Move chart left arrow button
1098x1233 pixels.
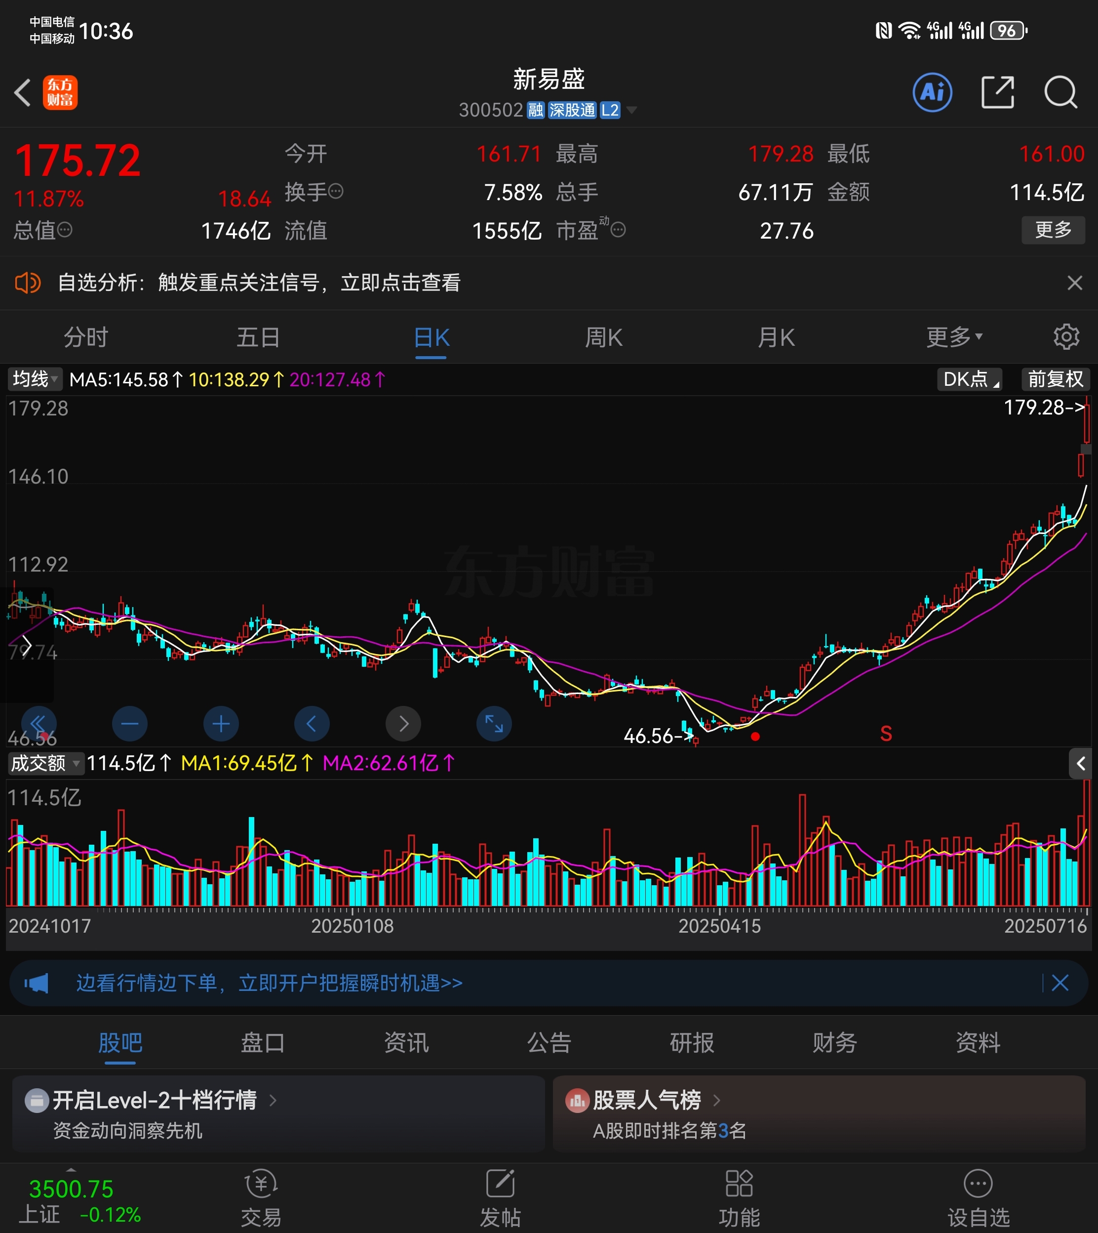(312, 724)
